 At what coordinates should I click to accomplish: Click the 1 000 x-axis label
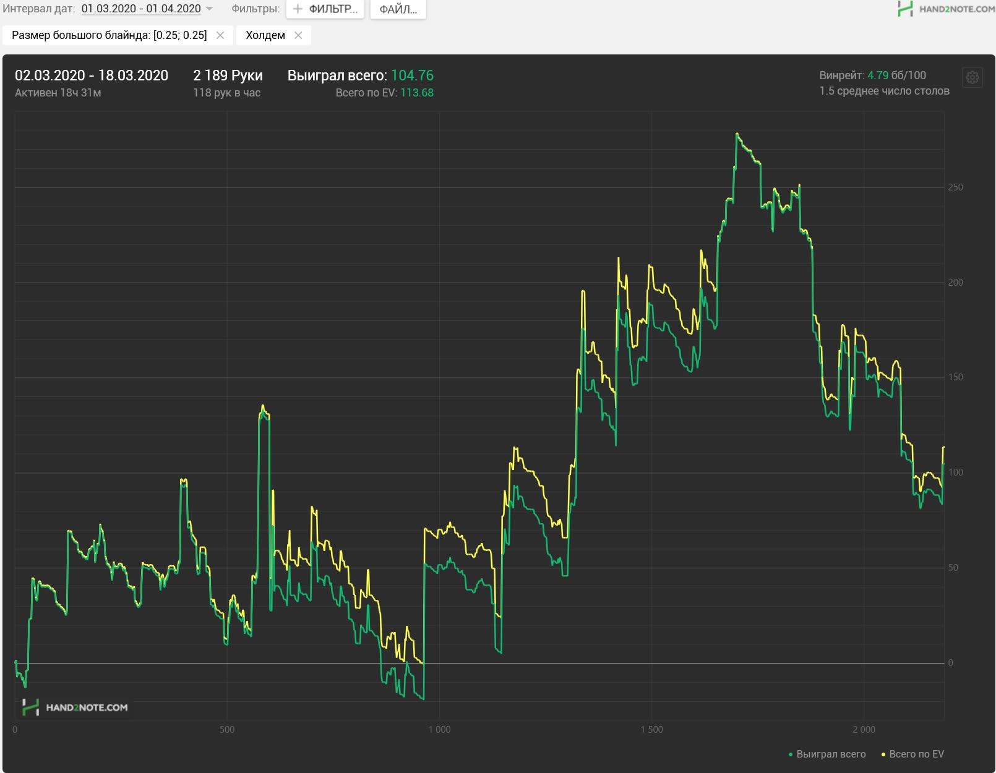pyautogui.click(x=439, y=730)
